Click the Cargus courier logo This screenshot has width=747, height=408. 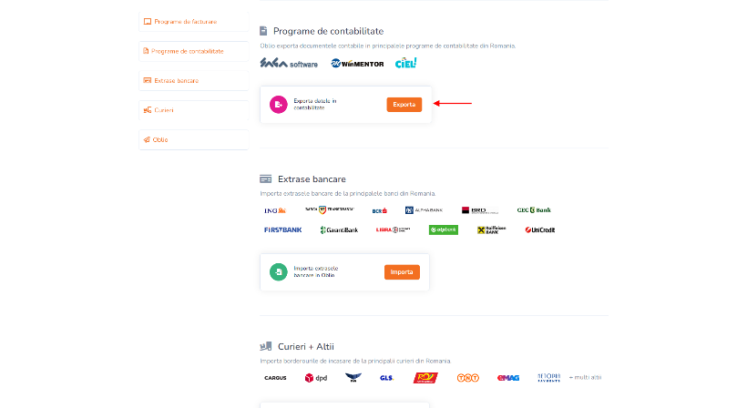(x=275, y=378)
